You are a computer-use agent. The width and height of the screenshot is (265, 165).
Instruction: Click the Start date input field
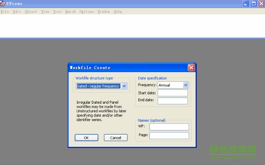(x=173, y=93)
